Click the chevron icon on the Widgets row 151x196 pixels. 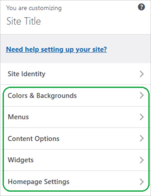142,160
